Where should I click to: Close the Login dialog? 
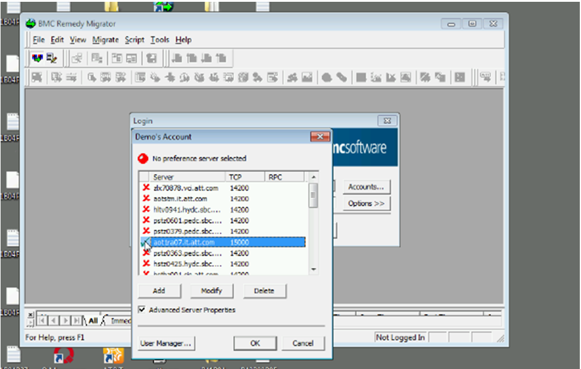pos(387,121)
